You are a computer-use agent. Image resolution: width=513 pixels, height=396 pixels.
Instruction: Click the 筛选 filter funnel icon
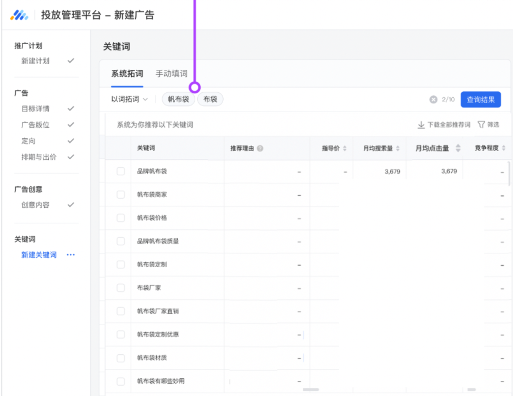tap(481, 125)
